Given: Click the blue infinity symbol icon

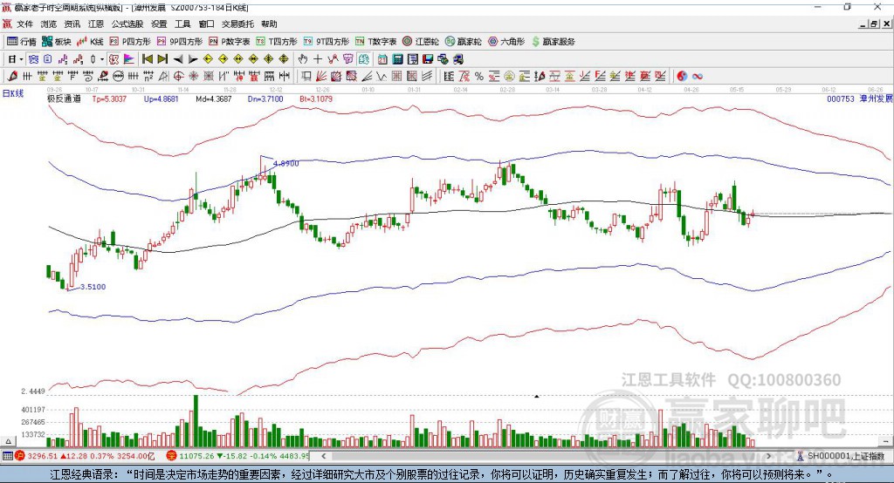Looking at the screenshot, I should (x=697, y=77).
